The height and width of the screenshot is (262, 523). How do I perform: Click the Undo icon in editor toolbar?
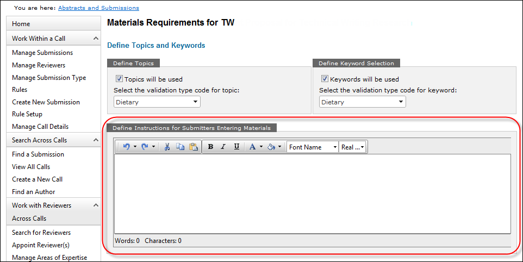pyautogui.click(x=126, y=147)
